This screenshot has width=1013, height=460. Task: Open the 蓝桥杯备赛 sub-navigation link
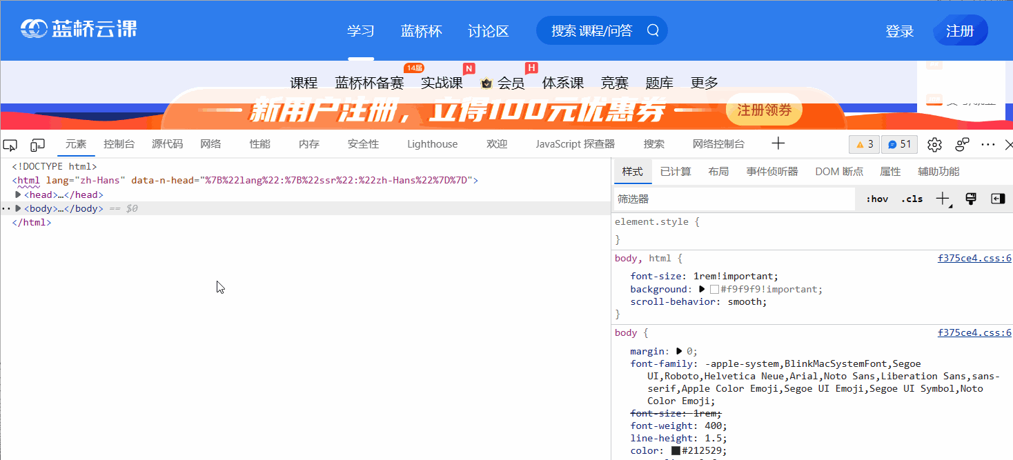[x=369, y=83]
